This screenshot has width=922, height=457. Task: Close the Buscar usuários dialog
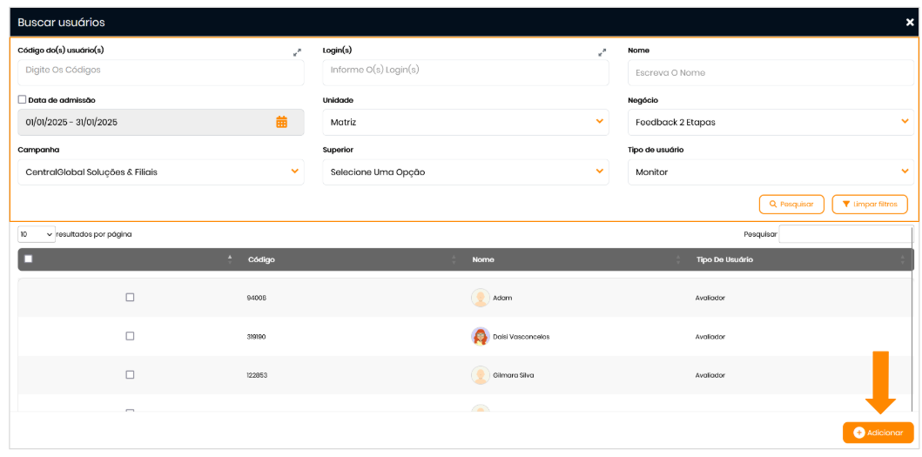[x=910, y=23]
